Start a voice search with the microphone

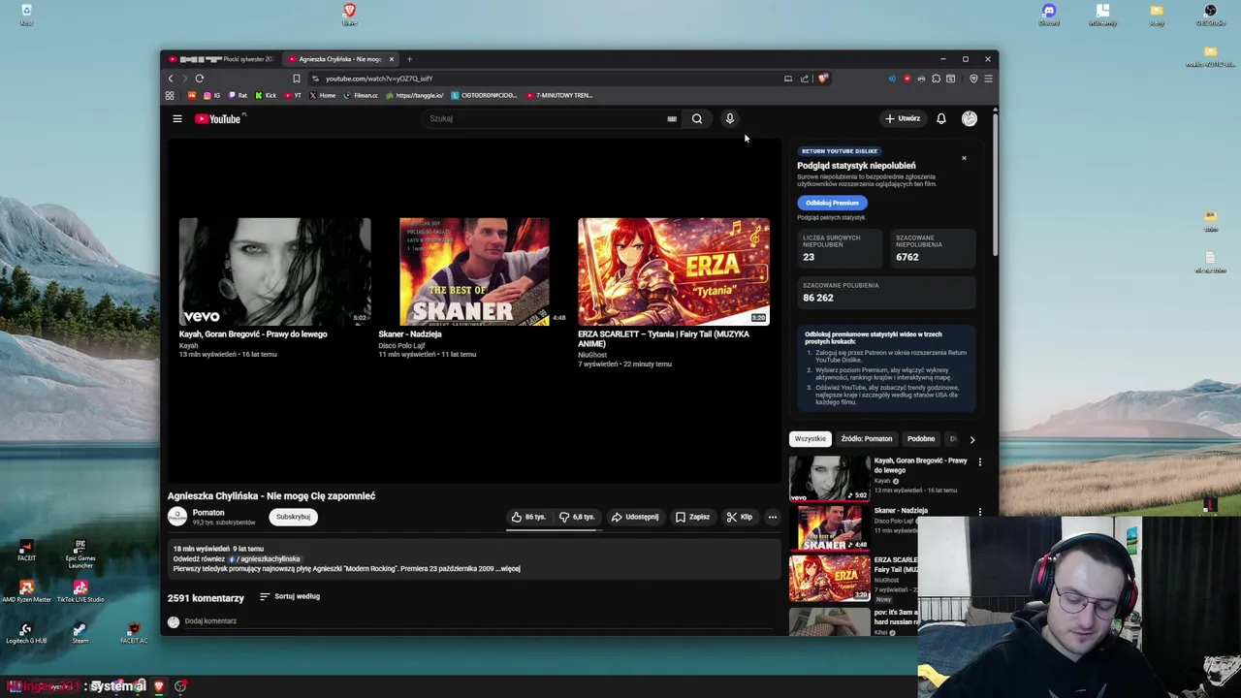[730, 118]
